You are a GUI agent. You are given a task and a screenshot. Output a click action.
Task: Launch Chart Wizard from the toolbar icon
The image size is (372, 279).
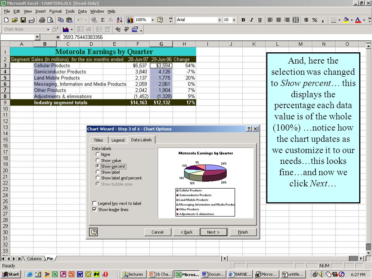click(130, 20)
